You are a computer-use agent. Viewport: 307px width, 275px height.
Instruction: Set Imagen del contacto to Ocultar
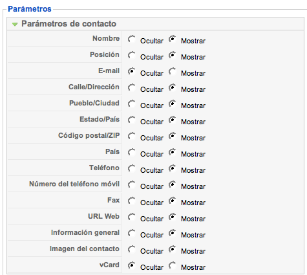pos(131,249)
